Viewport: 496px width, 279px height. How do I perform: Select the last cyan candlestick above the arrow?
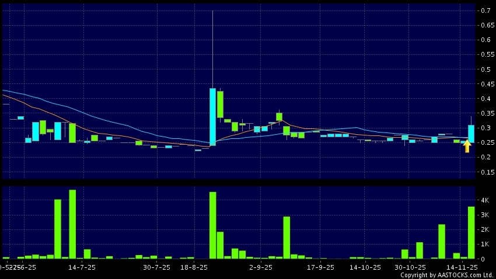[x=471, y=134]
